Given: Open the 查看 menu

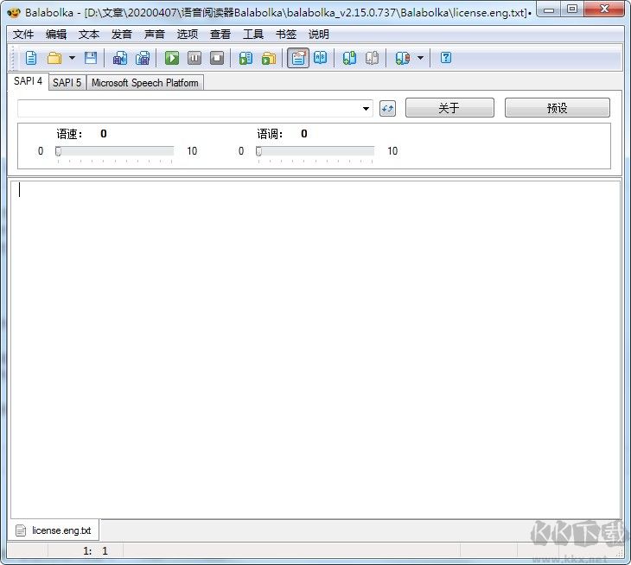Looking at the screenshot, I should (220, 35).
